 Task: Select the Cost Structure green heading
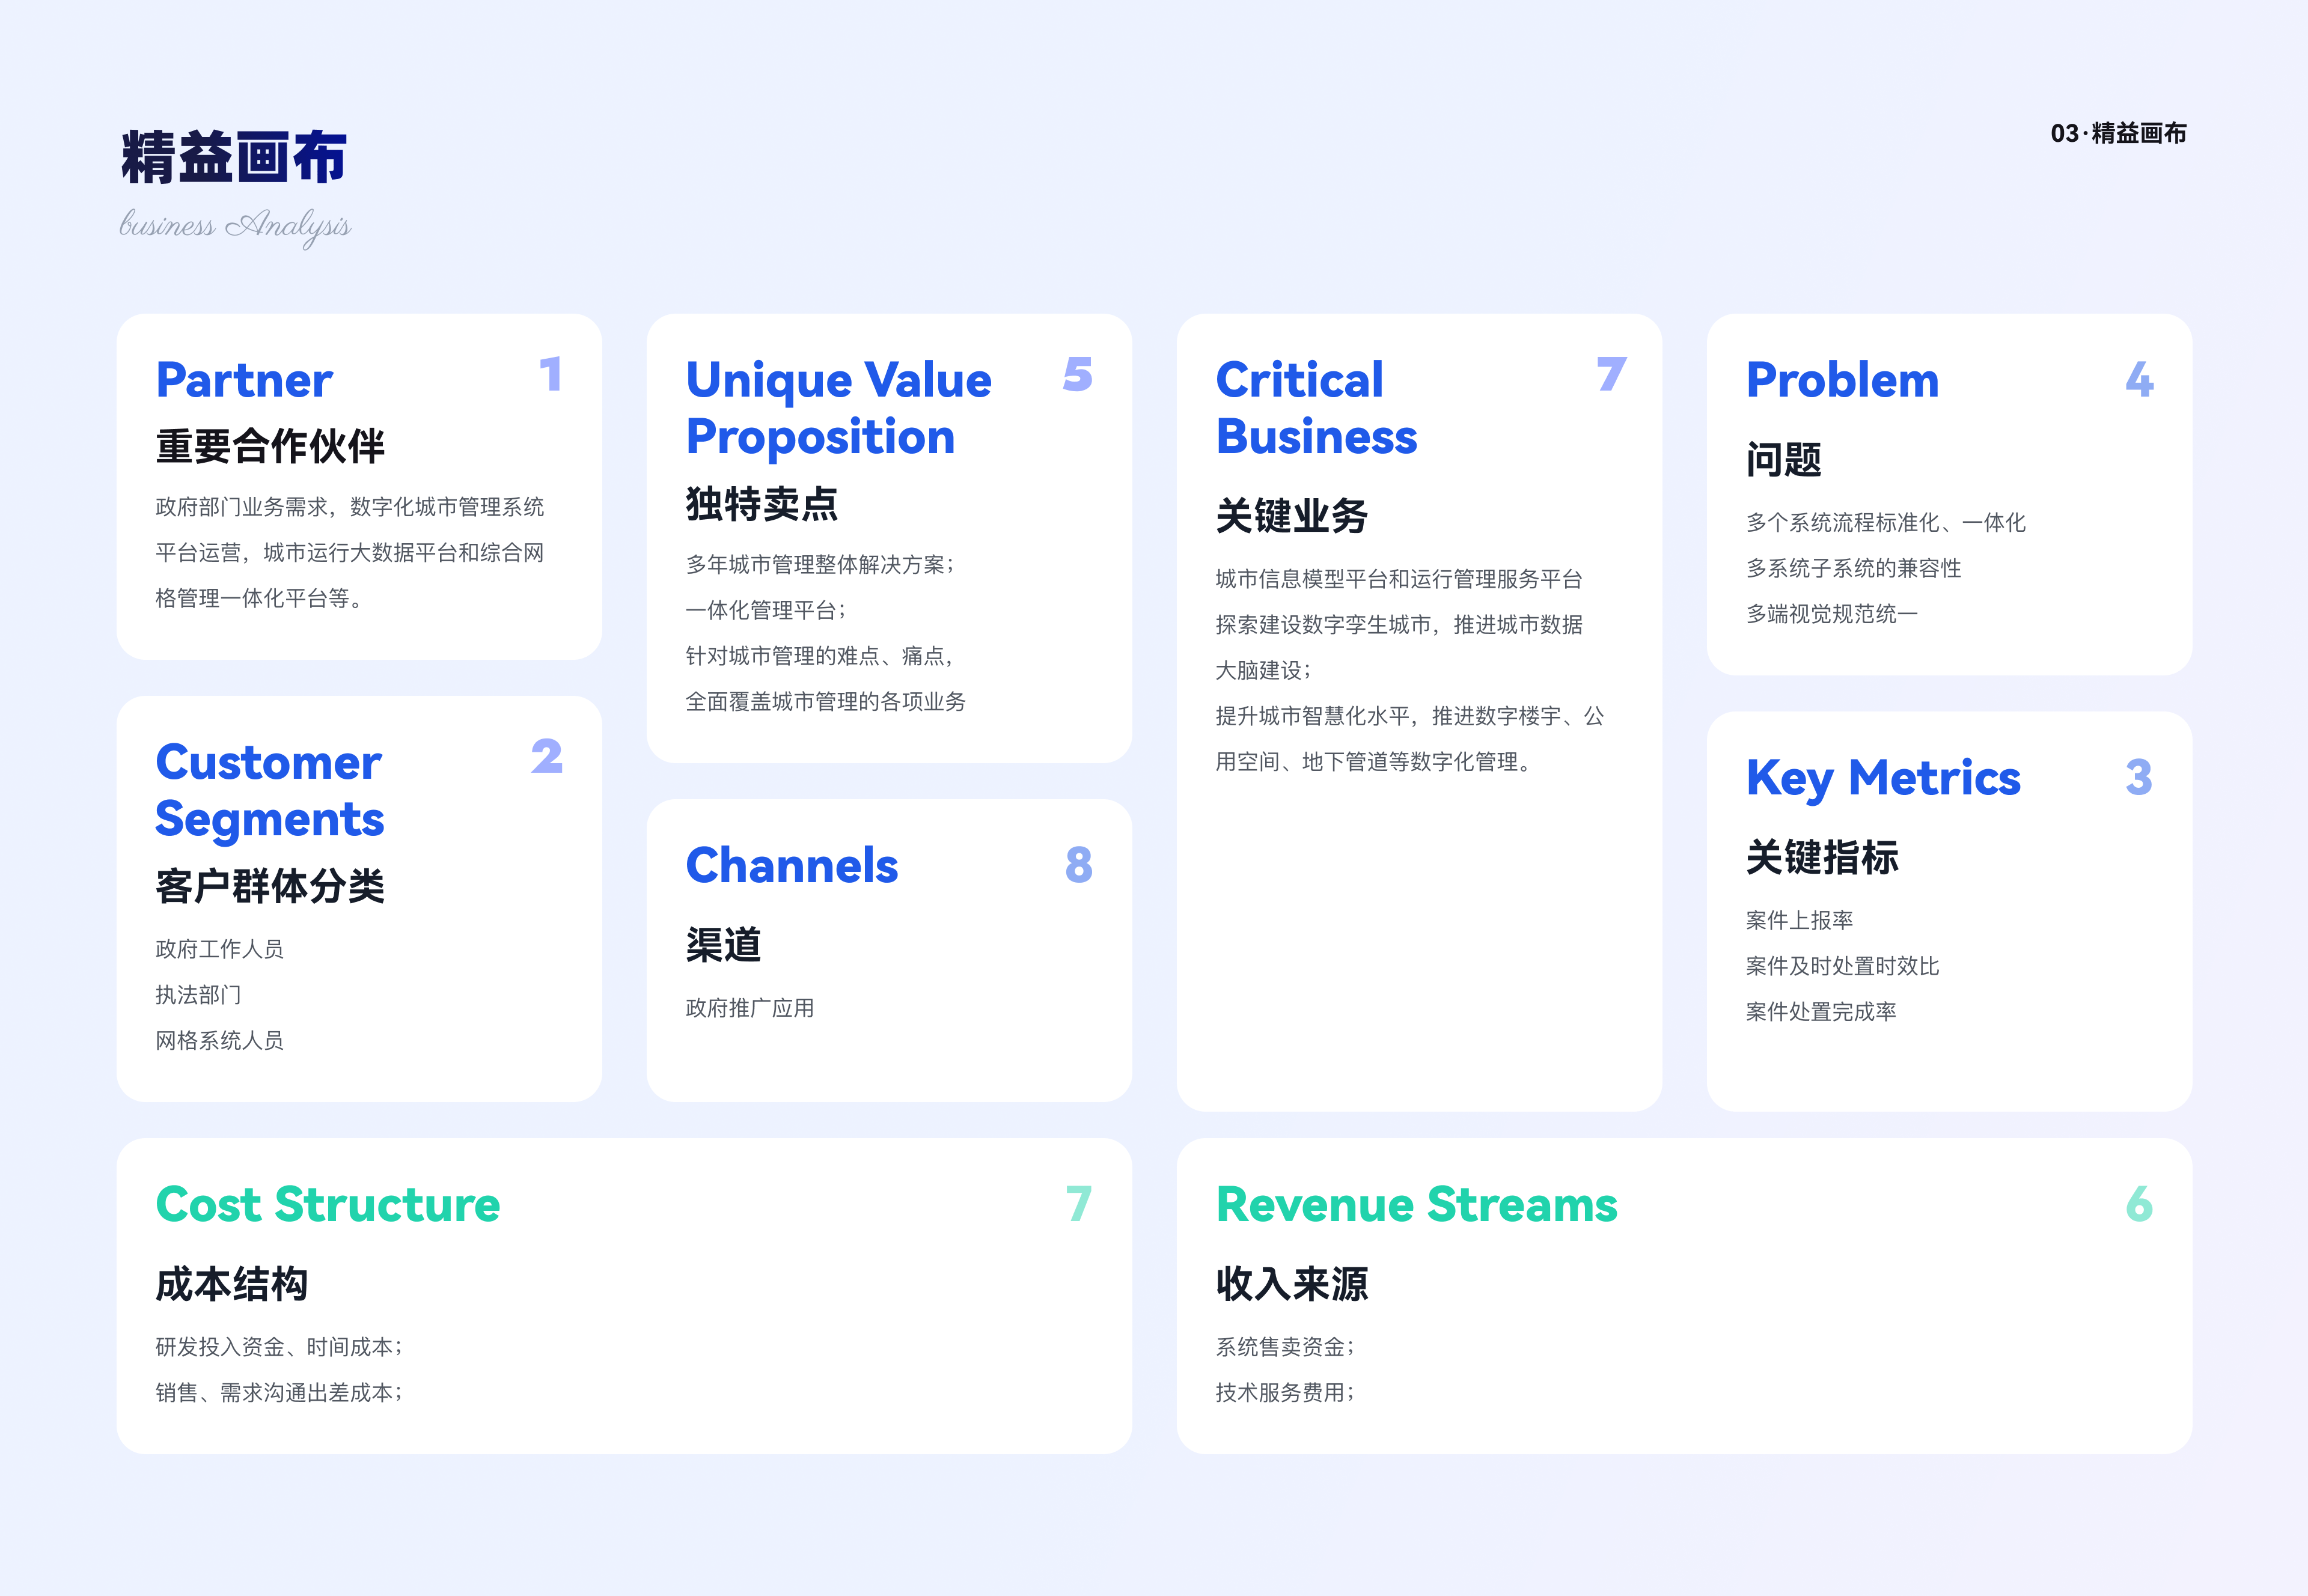pyautogui.click(x=327, y=1204)
